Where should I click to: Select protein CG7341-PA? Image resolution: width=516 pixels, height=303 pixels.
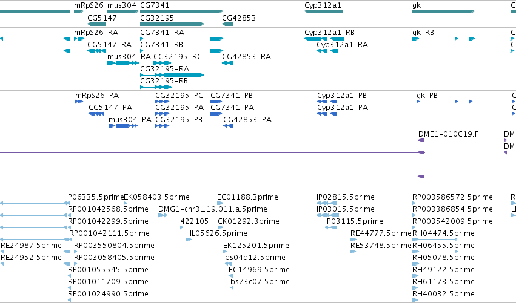tap(216, 114)
